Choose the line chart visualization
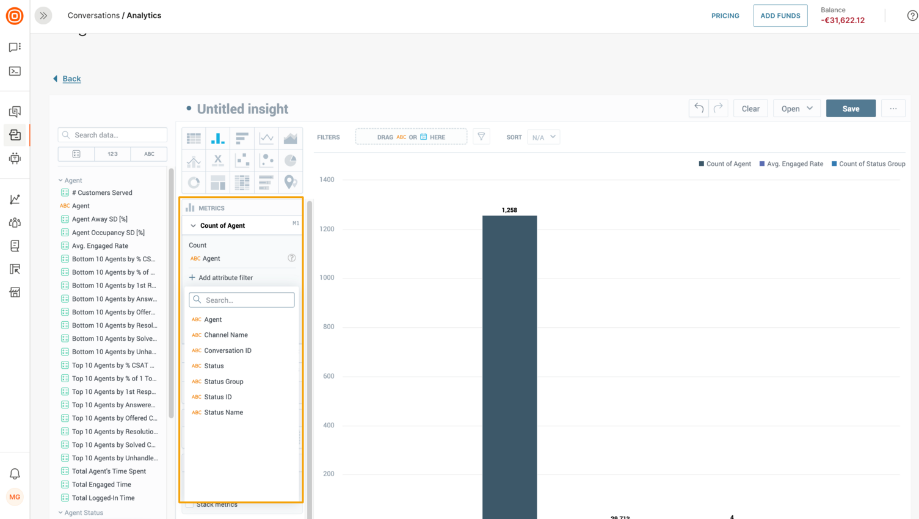Image resolution: width=919 pixels, height=519 pixels. (x=267, y=137)
